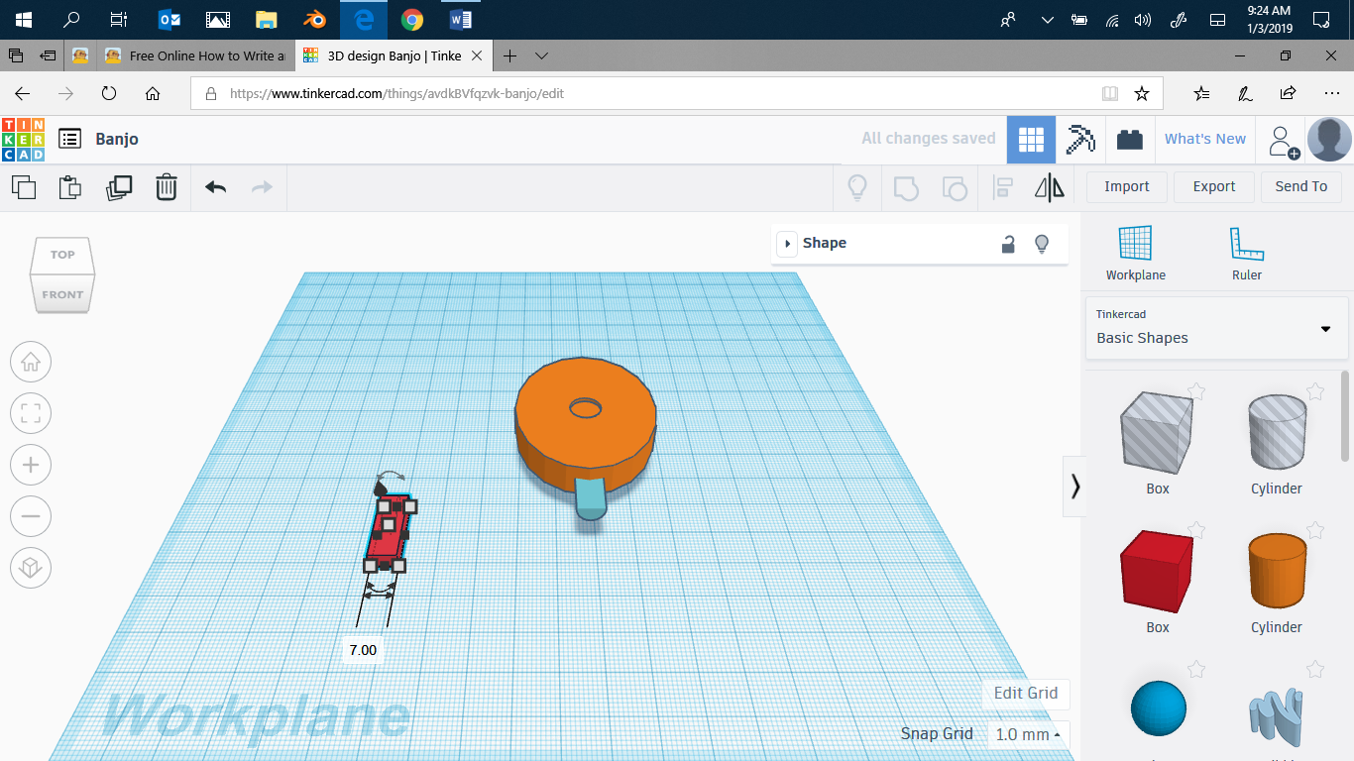The height and width of the screenshot is (761, 1354).
Task: Select the Ruler tool
Action: (1246, 254)
